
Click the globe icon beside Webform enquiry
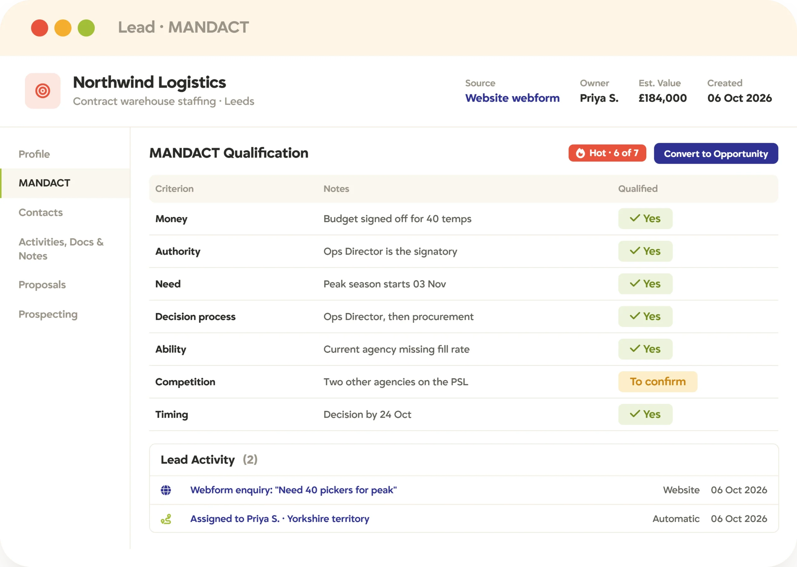click(166, 490)
